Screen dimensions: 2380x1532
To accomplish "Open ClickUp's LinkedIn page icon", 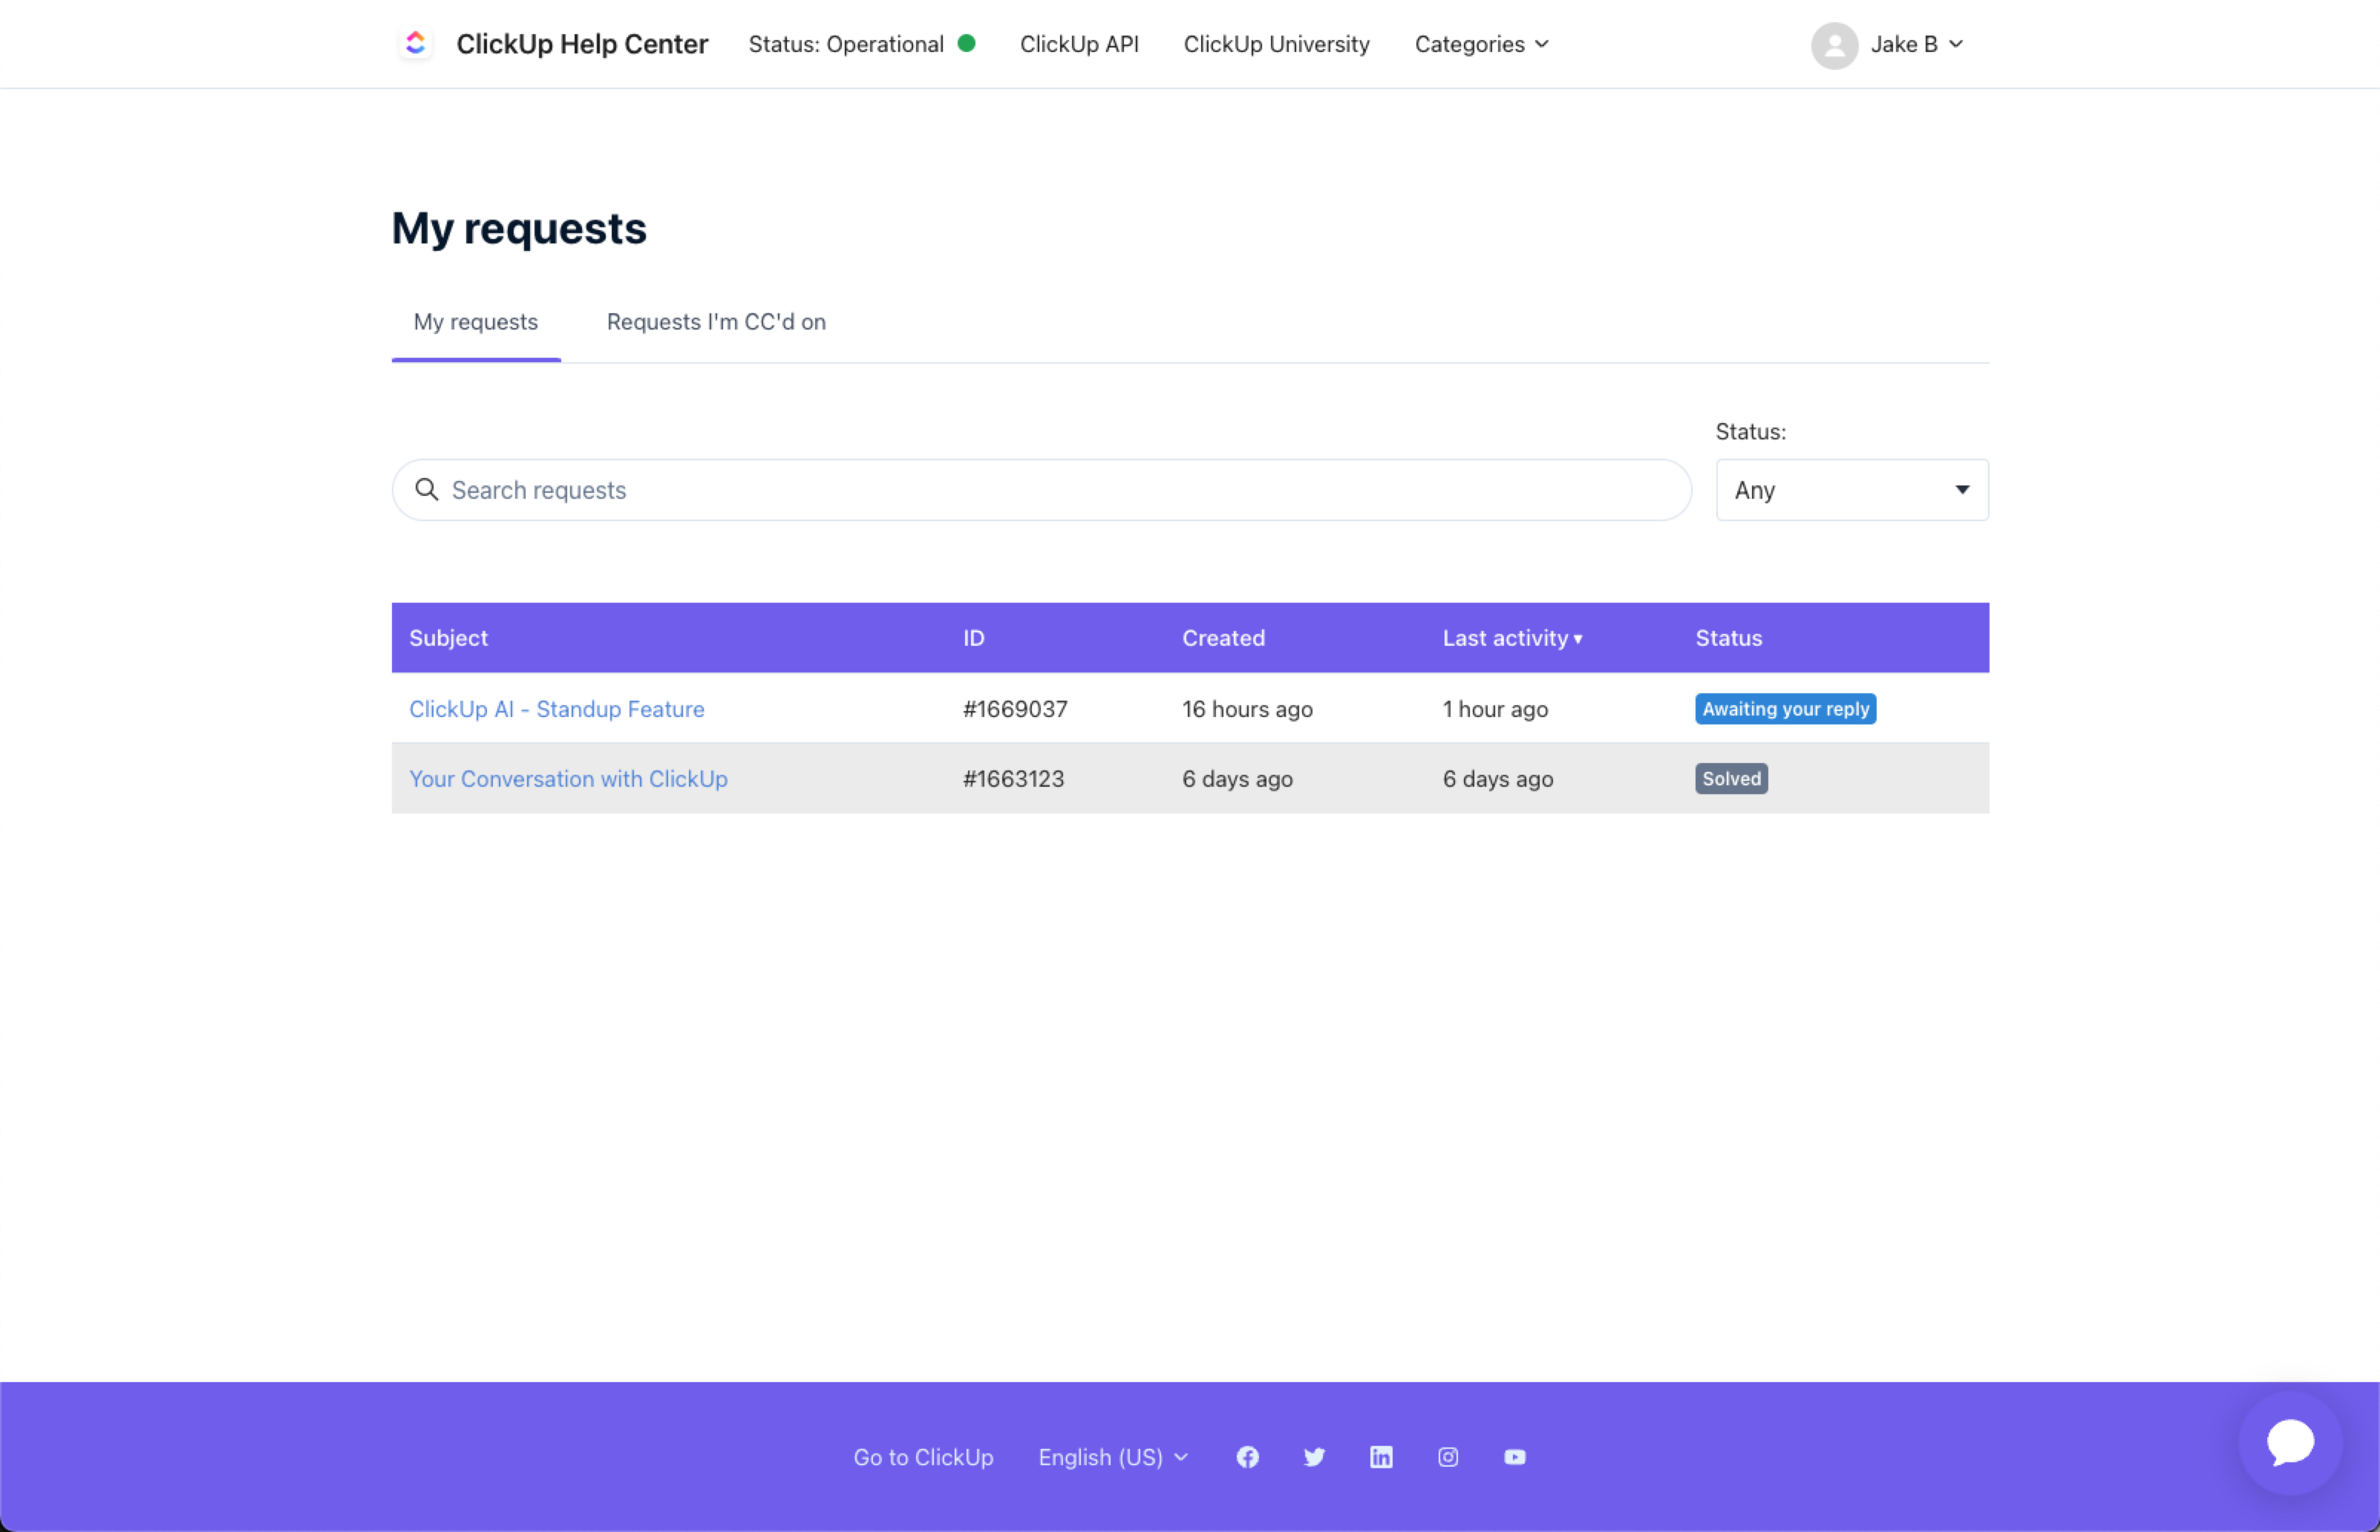I will pyautogui.click(x=1381, y=1457).
